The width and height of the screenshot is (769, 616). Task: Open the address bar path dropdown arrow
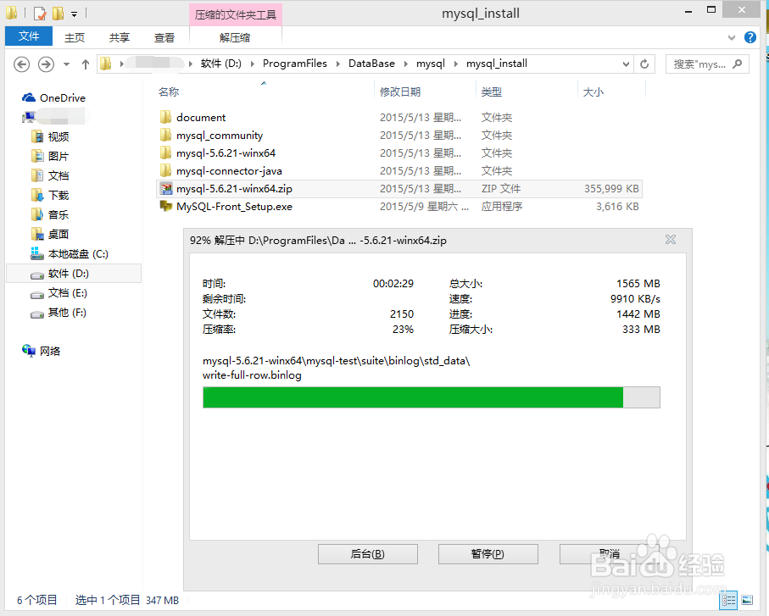[626, 64]
